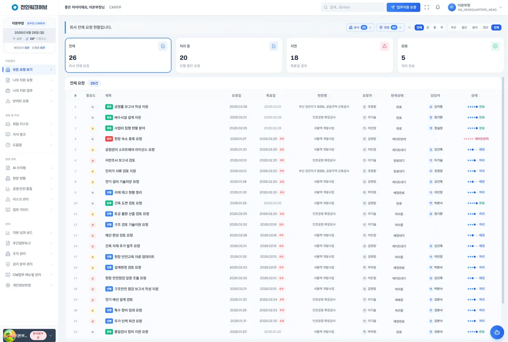The width and height of the screenshot is (508, 342).
Task: Click the icon beside AI 브리핑
Action: coord(8,168)
